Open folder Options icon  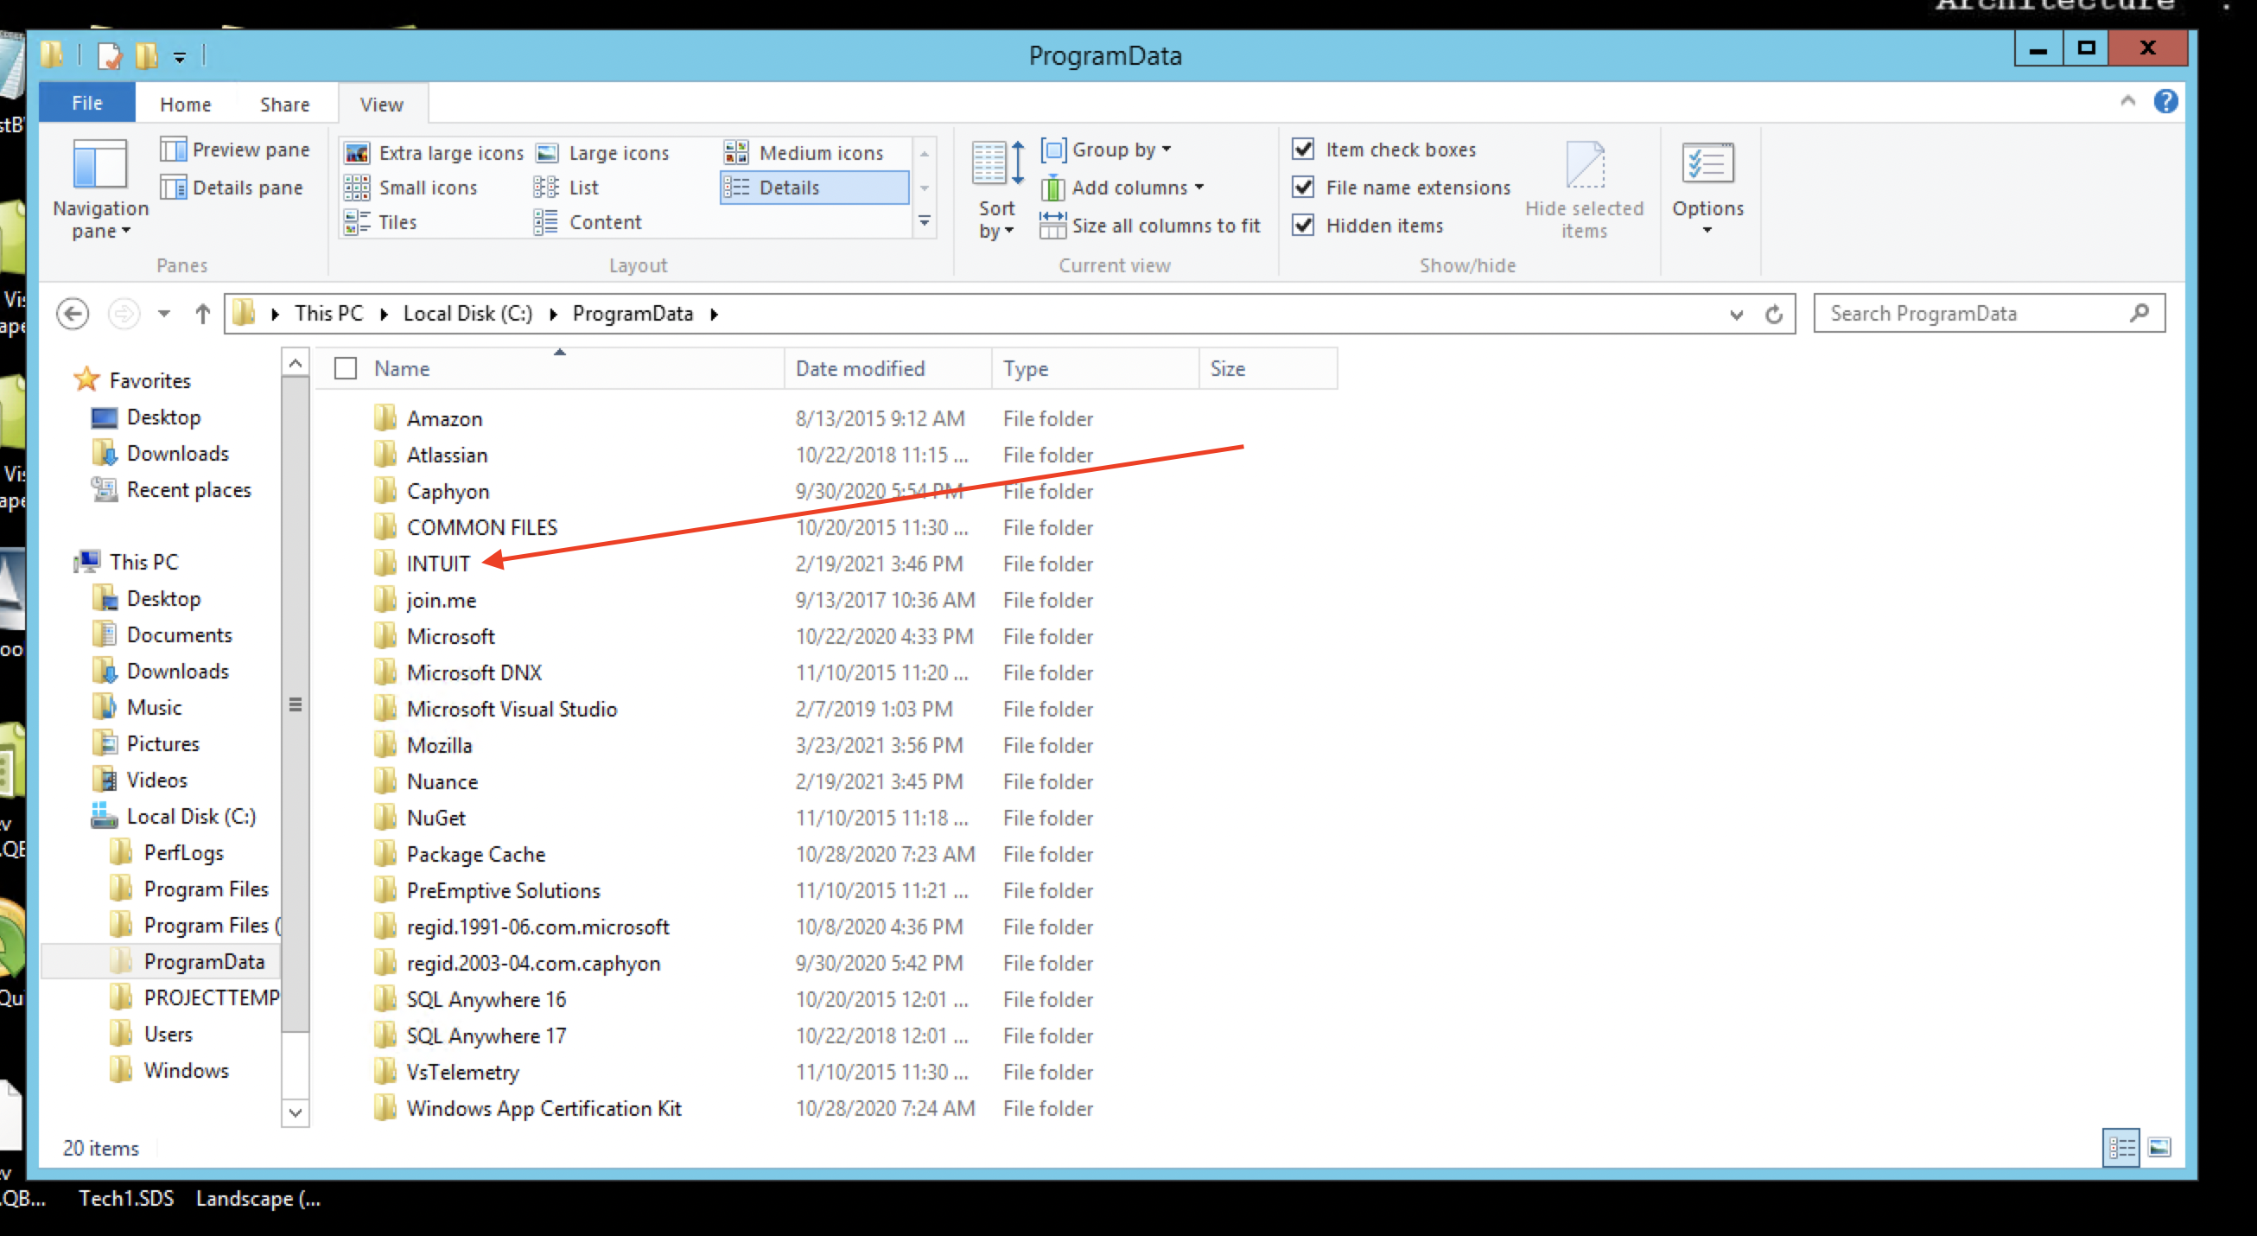pyautogui.click(x=1707, y=163)
